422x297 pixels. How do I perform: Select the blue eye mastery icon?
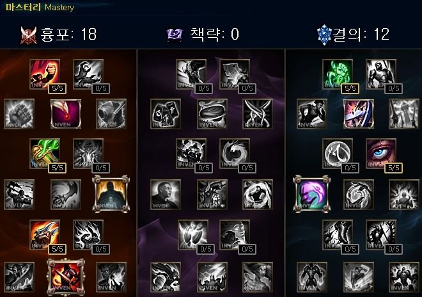click(381, 154)
